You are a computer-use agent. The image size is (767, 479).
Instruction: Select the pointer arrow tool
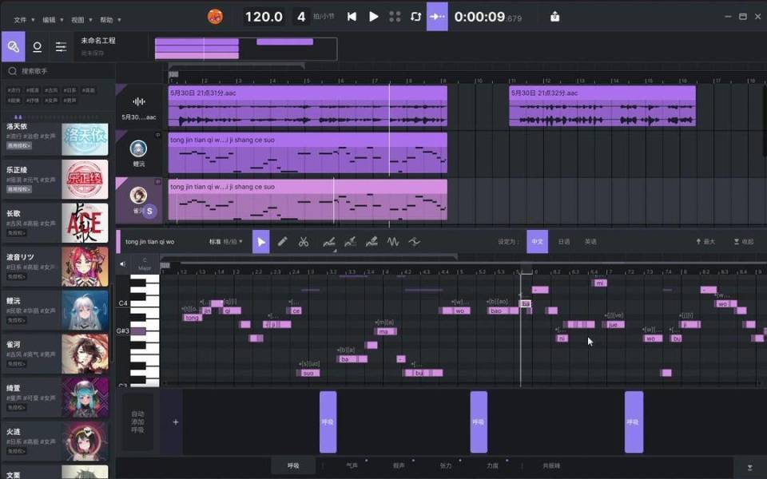(261, 241)
